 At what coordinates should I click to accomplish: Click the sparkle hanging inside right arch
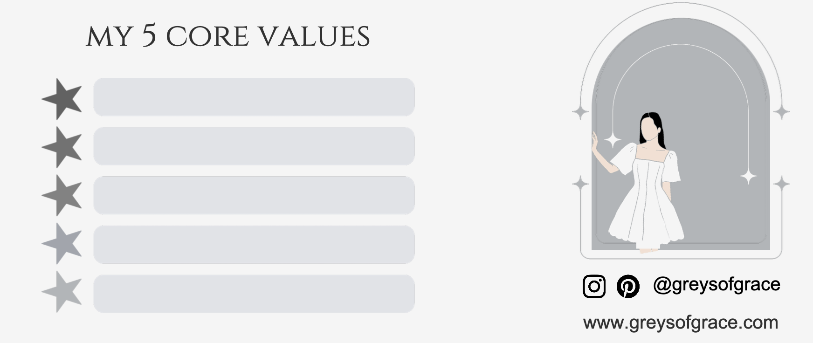(748, 177)
